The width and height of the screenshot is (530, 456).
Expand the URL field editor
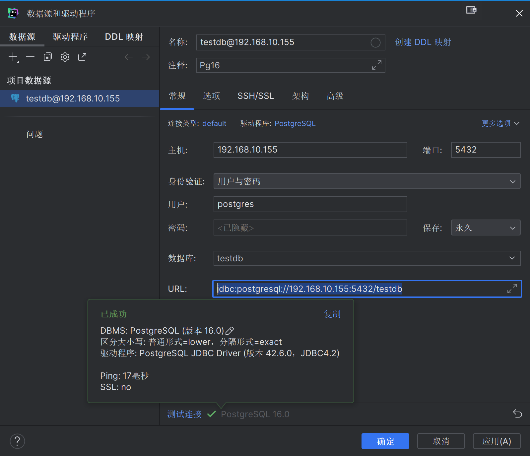click(x=512, y=289)
